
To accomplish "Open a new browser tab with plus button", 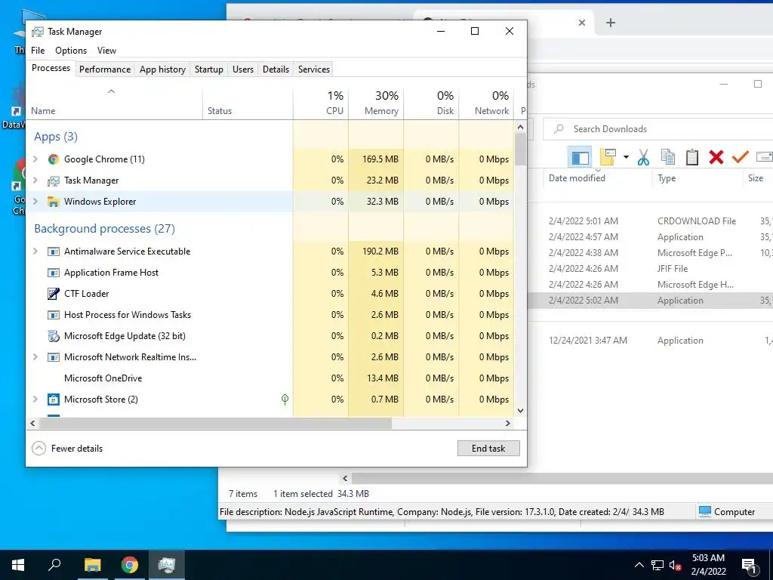I will click(x=610, y=23).
